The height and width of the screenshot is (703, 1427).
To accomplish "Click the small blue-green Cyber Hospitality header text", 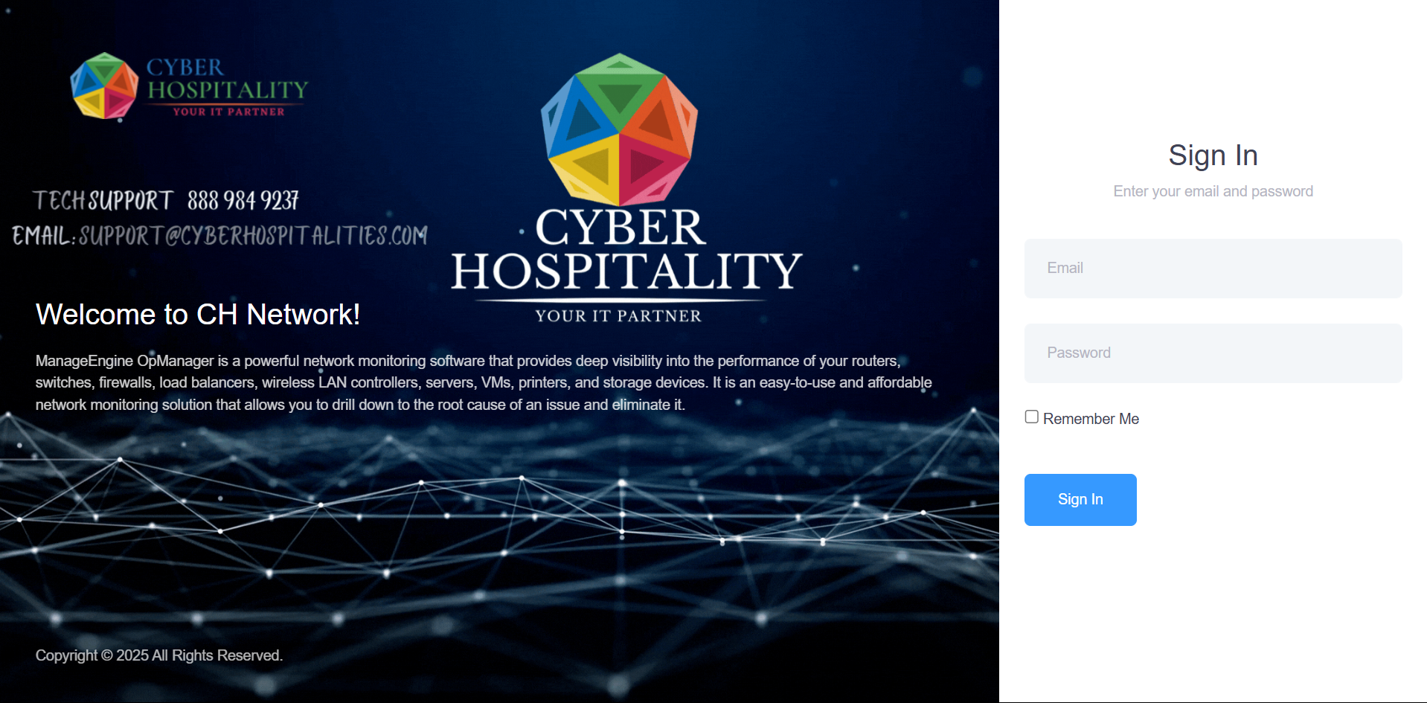I will (x=227, y=79).
